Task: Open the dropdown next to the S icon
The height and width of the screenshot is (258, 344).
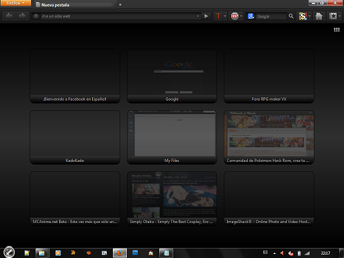Action: click(309, 16)
